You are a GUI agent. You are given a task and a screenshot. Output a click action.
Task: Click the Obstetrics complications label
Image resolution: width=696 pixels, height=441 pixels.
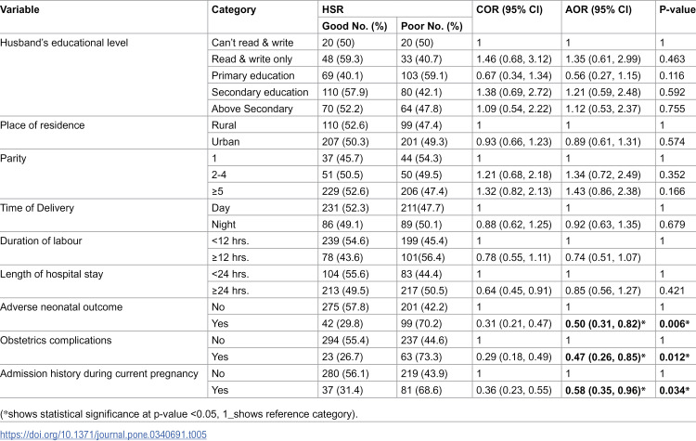[56, 340]
